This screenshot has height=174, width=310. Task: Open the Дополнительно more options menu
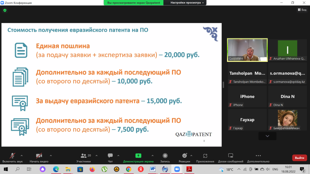pyautogui.click(x=258, y=157)
